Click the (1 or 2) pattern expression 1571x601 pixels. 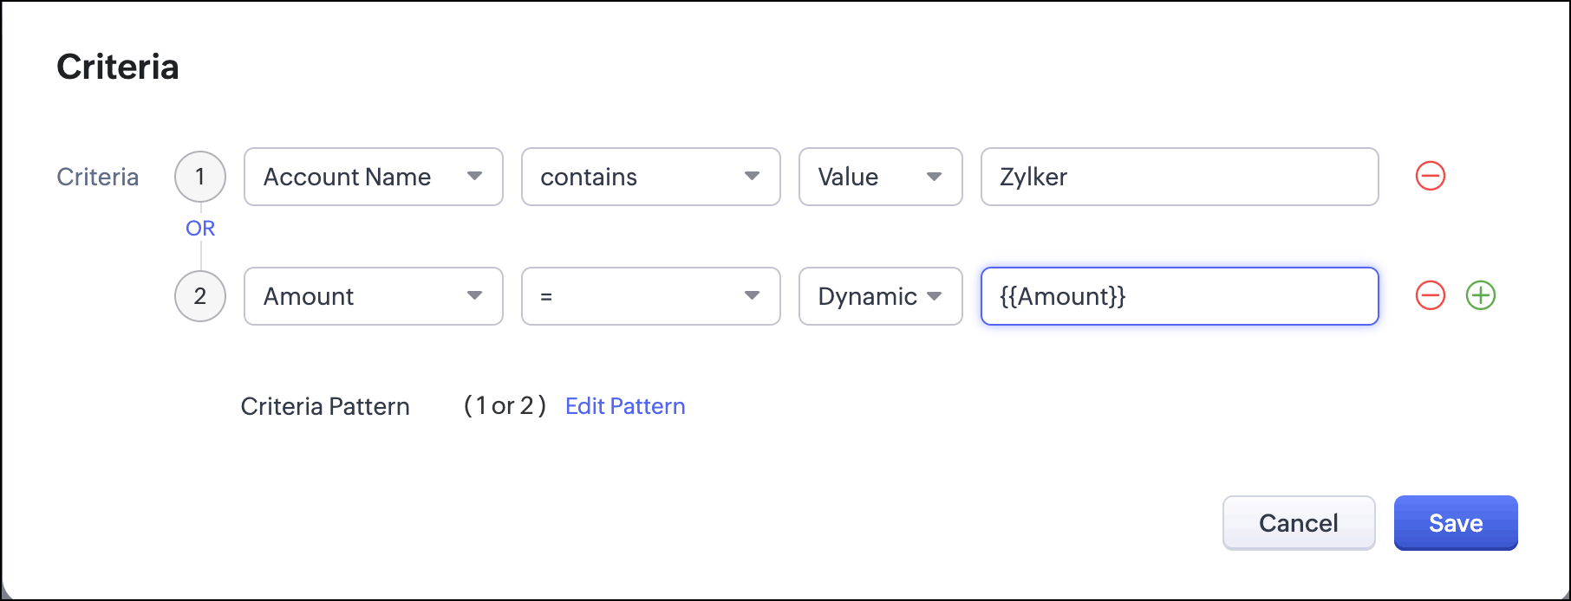point(505,406)
